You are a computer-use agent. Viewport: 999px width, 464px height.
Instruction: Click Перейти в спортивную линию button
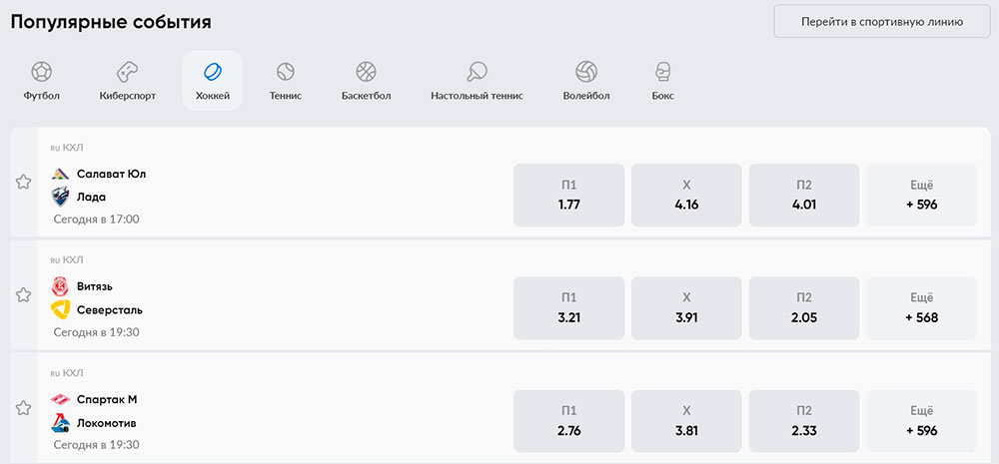coord(882,21)
